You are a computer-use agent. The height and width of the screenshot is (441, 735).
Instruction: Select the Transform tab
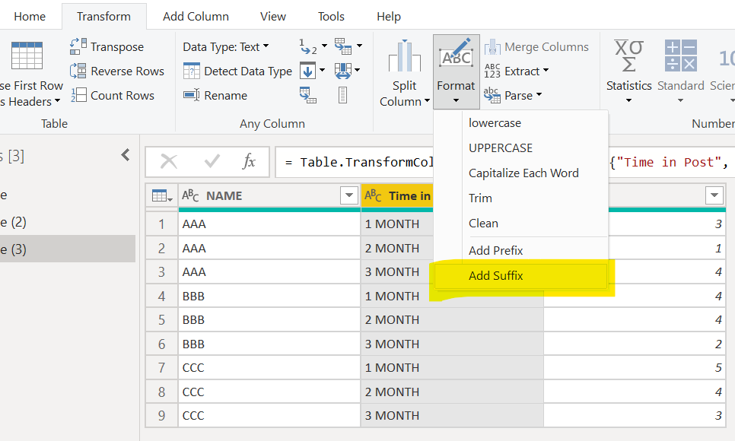click(103, 17)
